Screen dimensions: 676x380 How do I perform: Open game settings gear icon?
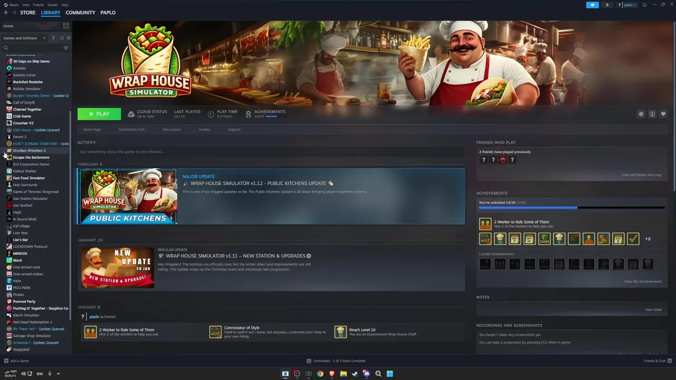coord(641,114)
